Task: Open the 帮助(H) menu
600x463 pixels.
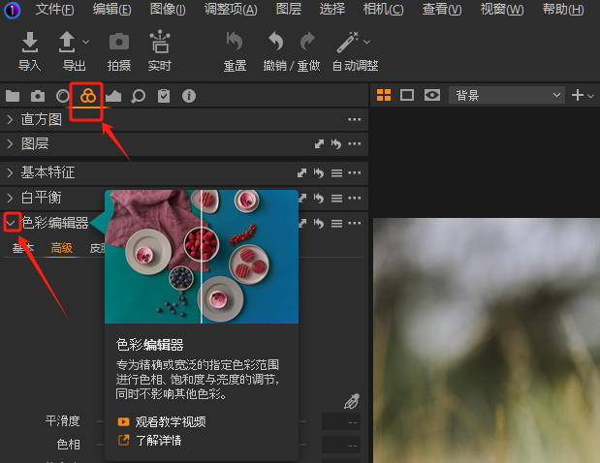Action: pos(563,9)
